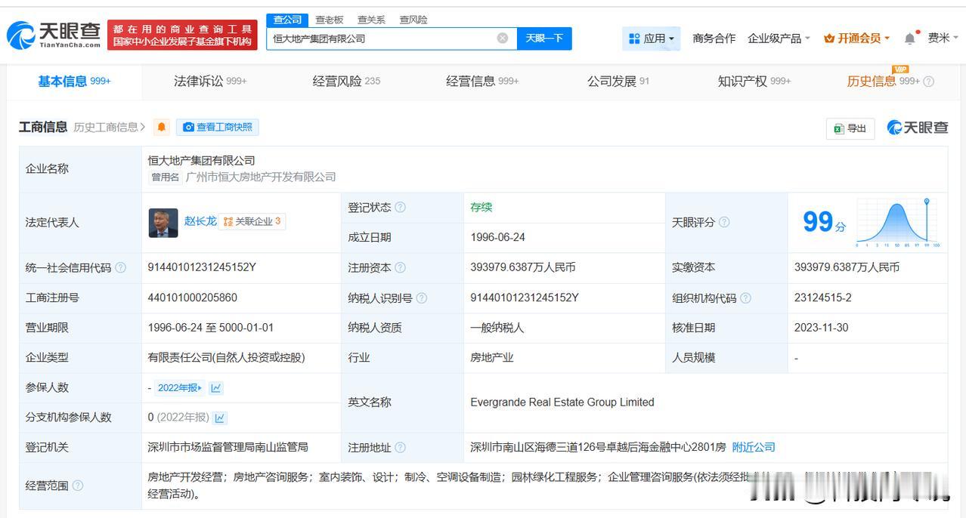Viewport: 966px width, 518px height.
Task: Expand the 2022年报 year selector
Action: pyautogui.click(x=179, y=388)
